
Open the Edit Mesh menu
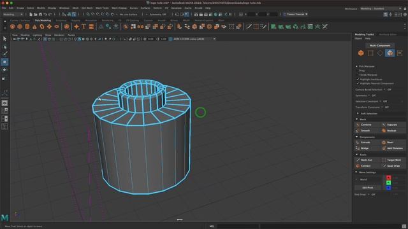coord(87,8)
